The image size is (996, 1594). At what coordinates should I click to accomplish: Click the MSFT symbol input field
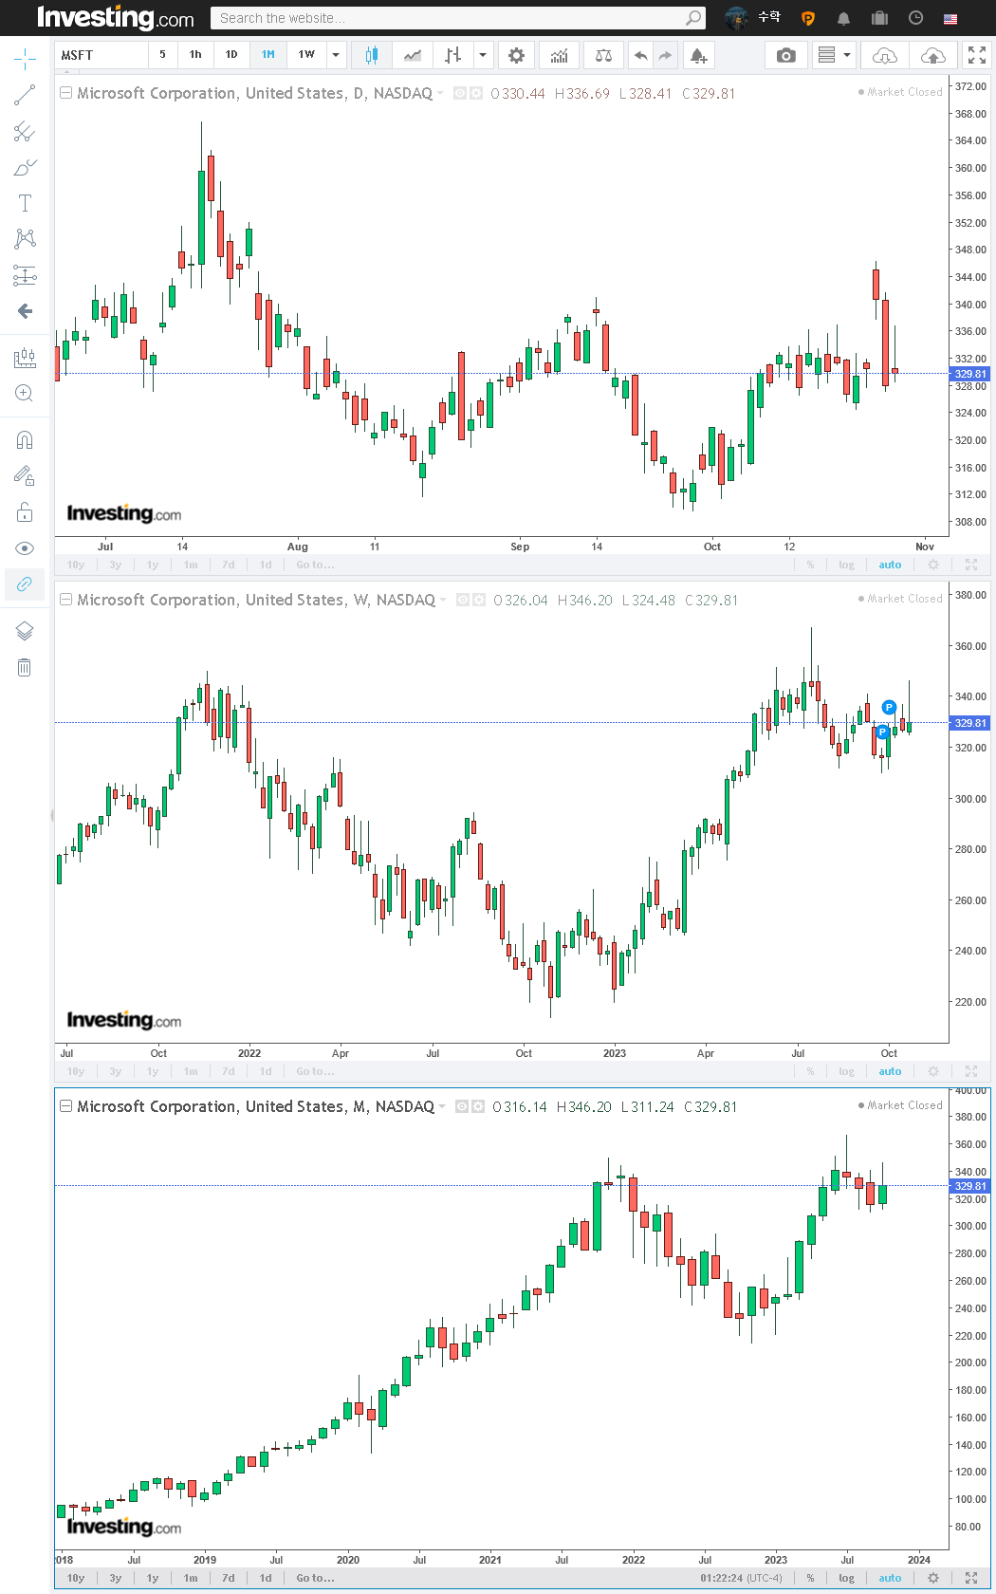click(101, 55)
